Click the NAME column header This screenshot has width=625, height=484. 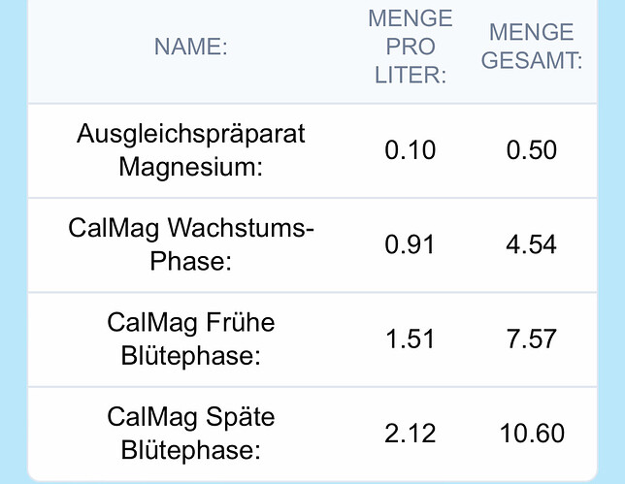point(190,47)
